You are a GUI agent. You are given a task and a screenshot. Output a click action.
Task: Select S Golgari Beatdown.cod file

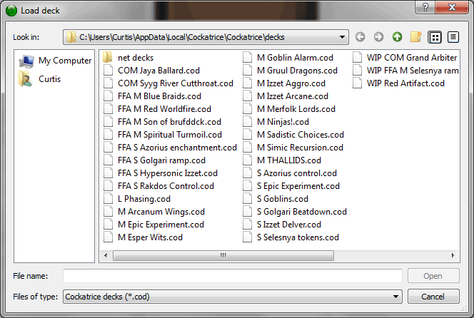(x=295, y=212)
